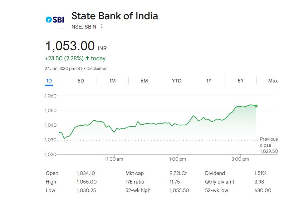Click the Mkt cap label
The width and height of the screenshot is (284, 206).
(x=134, y=173)
